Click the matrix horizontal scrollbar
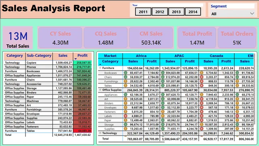The width and height of the screenshot is (259, 146). [x=132, y=142]
